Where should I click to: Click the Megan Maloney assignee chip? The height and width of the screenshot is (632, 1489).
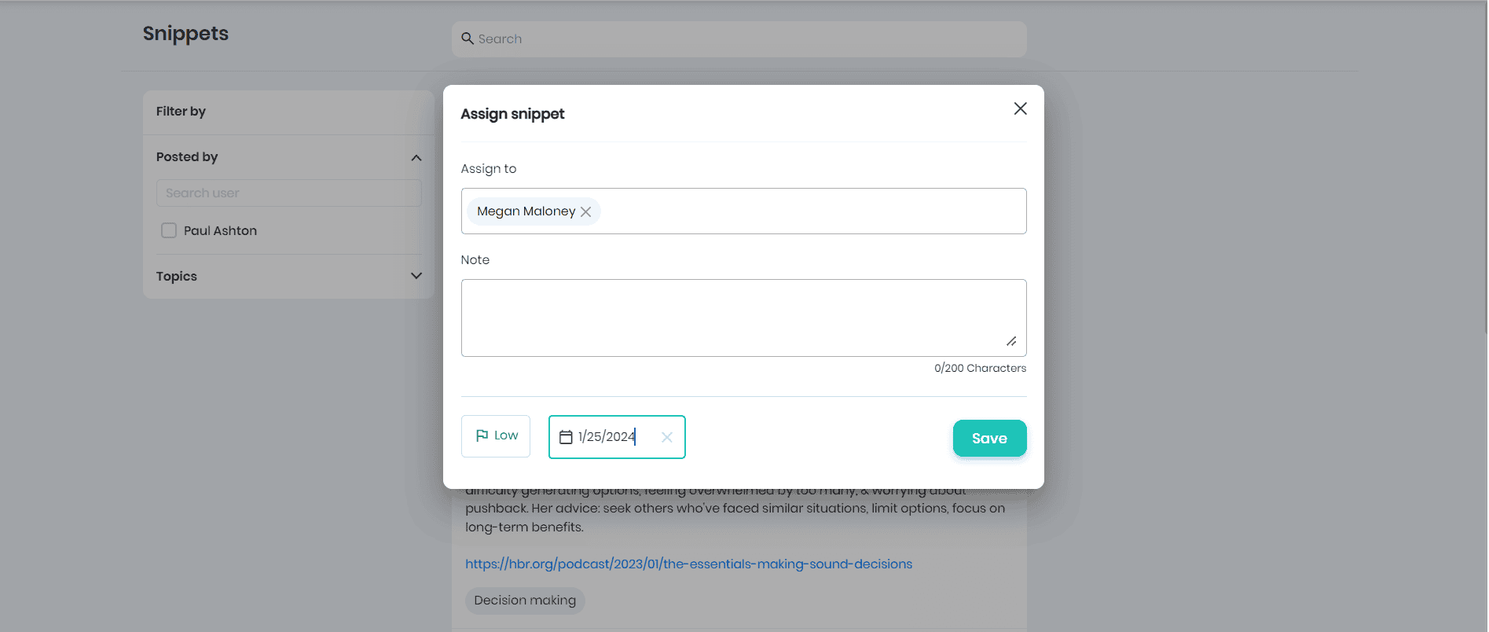tap(526, 211)
